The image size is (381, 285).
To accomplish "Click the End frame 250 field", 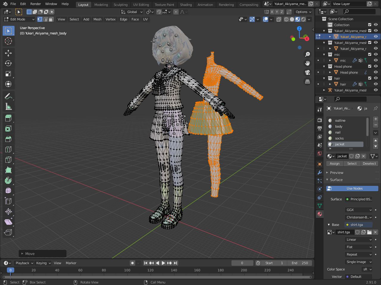I will 300,263.
